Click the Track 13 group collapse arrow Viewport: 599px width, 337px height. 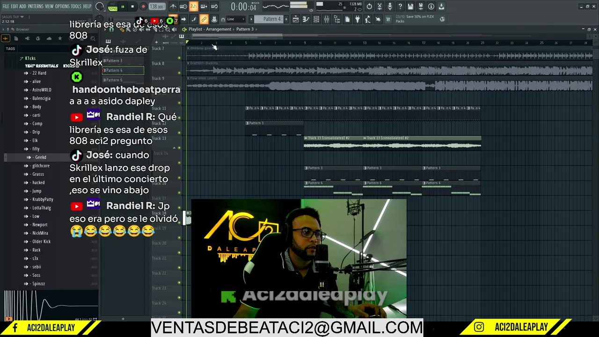click(175, 148)
